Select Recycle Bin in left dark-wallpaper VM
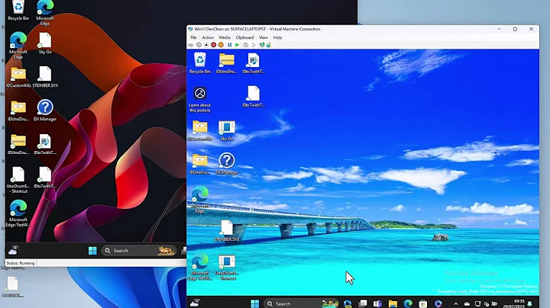Screen dimensions: 550x308 coord(18,11)
